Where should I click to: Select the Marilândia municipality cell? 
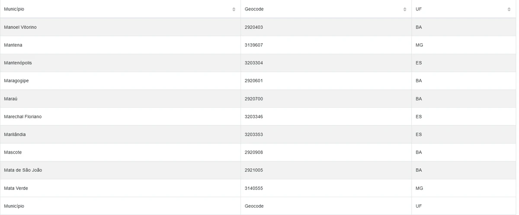click(x=15, y=135)
